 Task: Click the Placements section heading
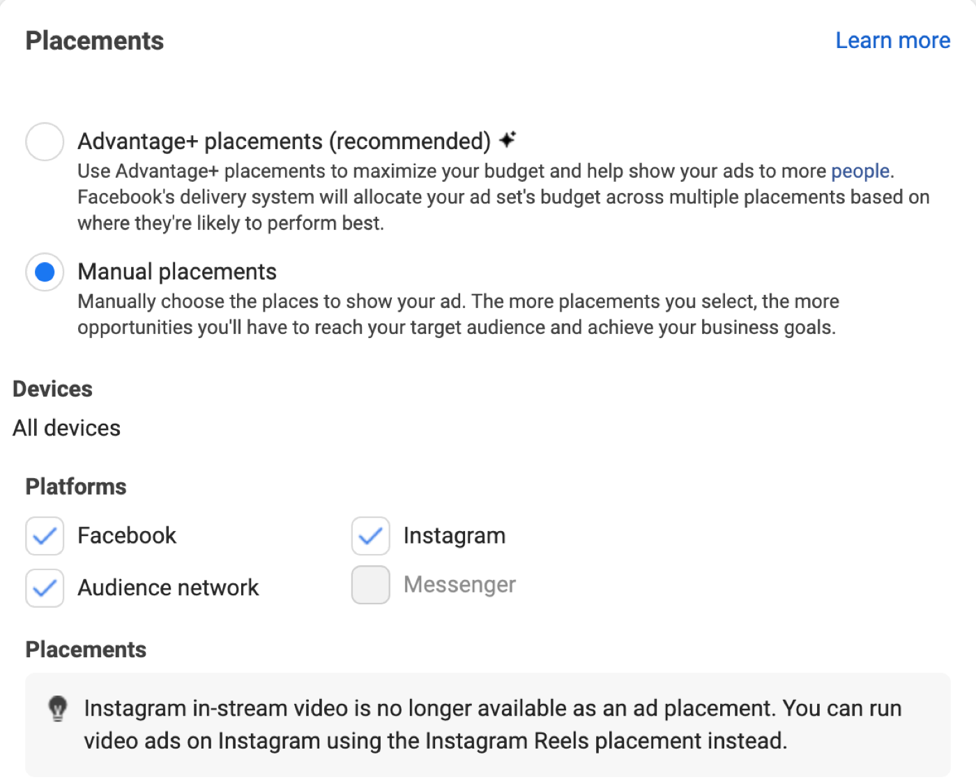[94, 40]
